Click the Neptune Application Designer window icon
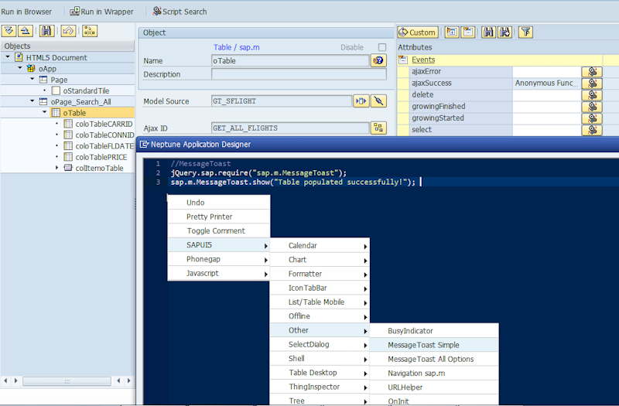Viewport: 619px width, 406px height. (144, 145)
